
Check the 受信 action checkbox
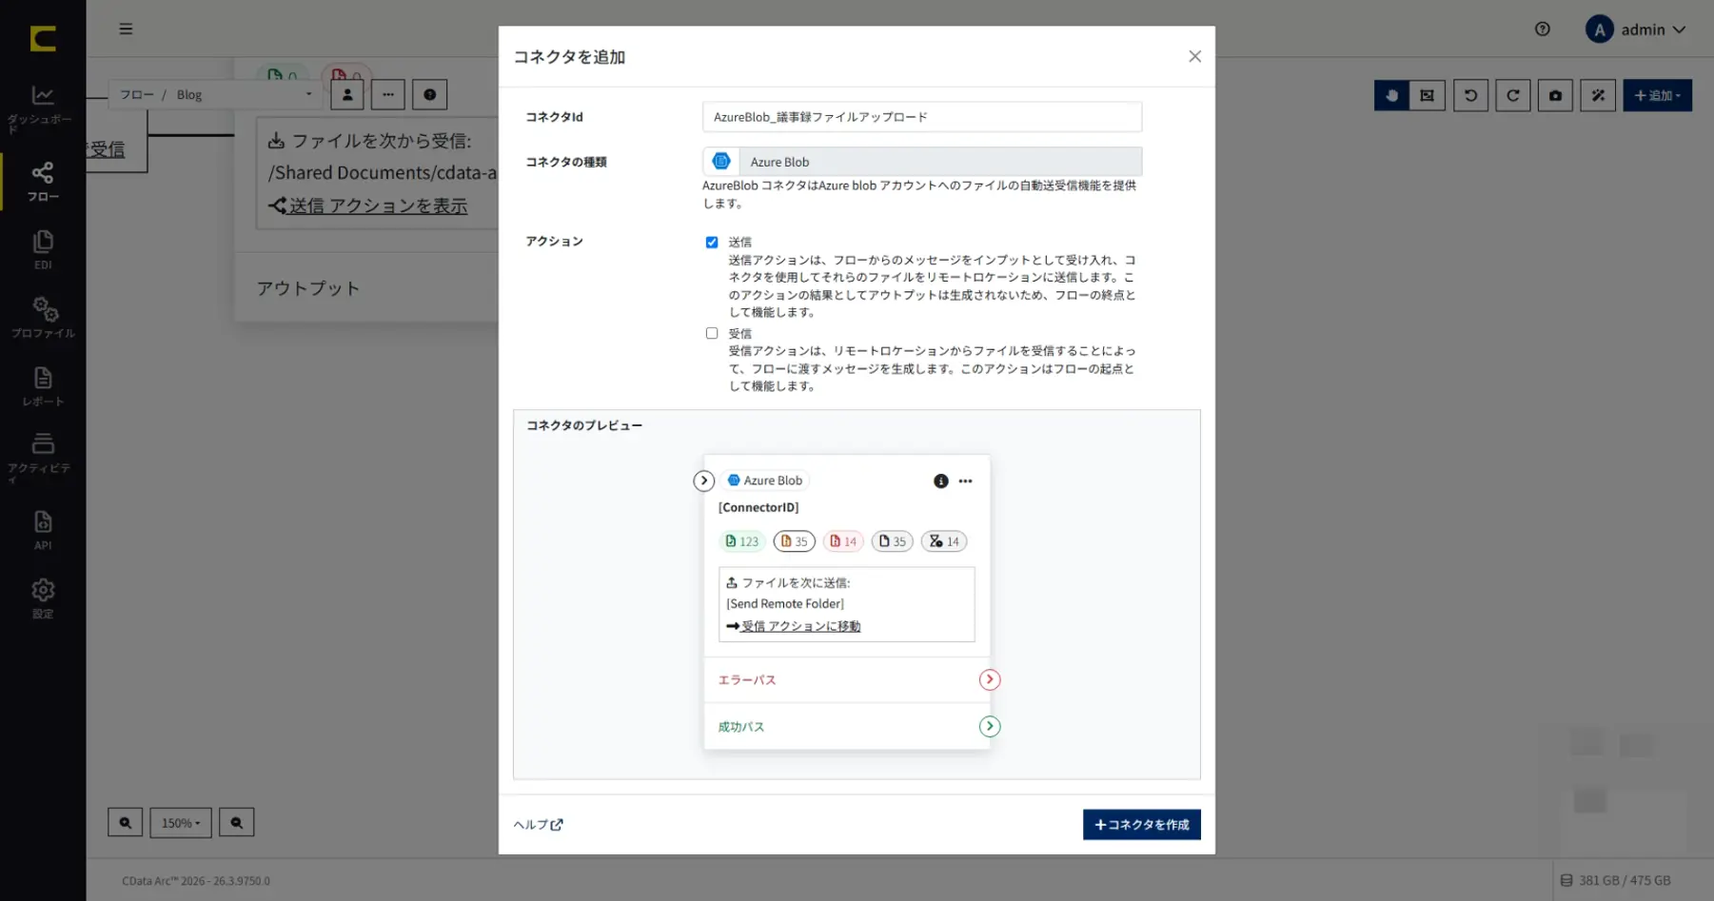712,333
